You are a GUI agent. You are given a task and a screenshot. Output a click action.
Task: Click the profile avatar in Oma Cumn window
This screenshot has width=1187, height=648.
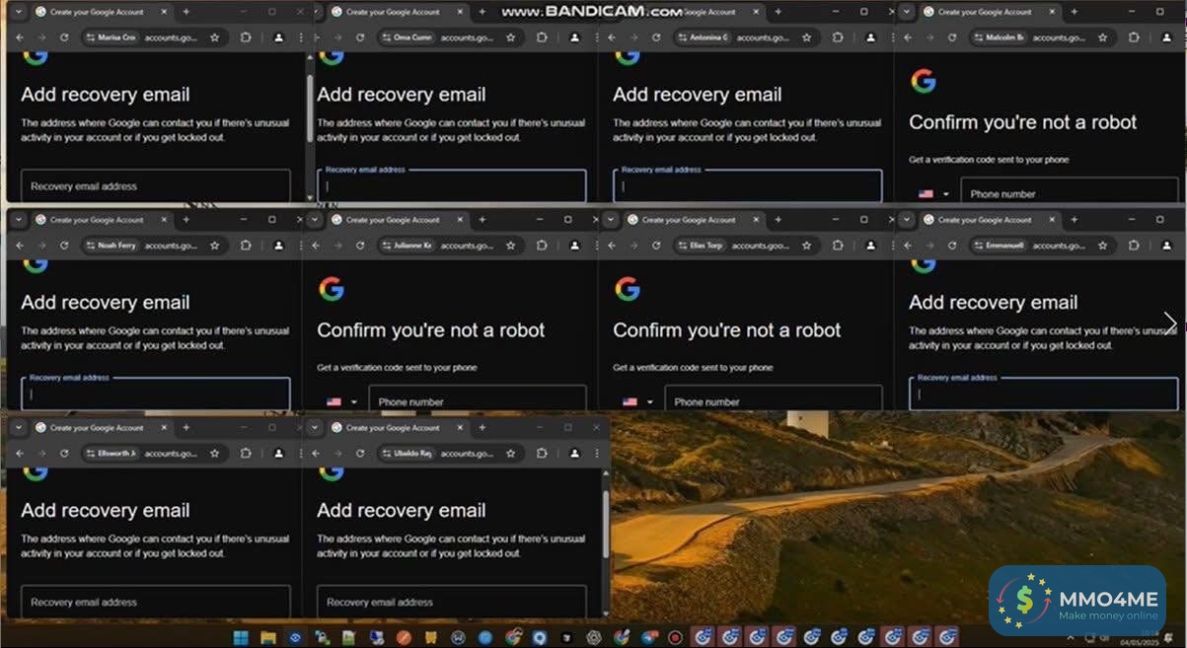point(574,37)
